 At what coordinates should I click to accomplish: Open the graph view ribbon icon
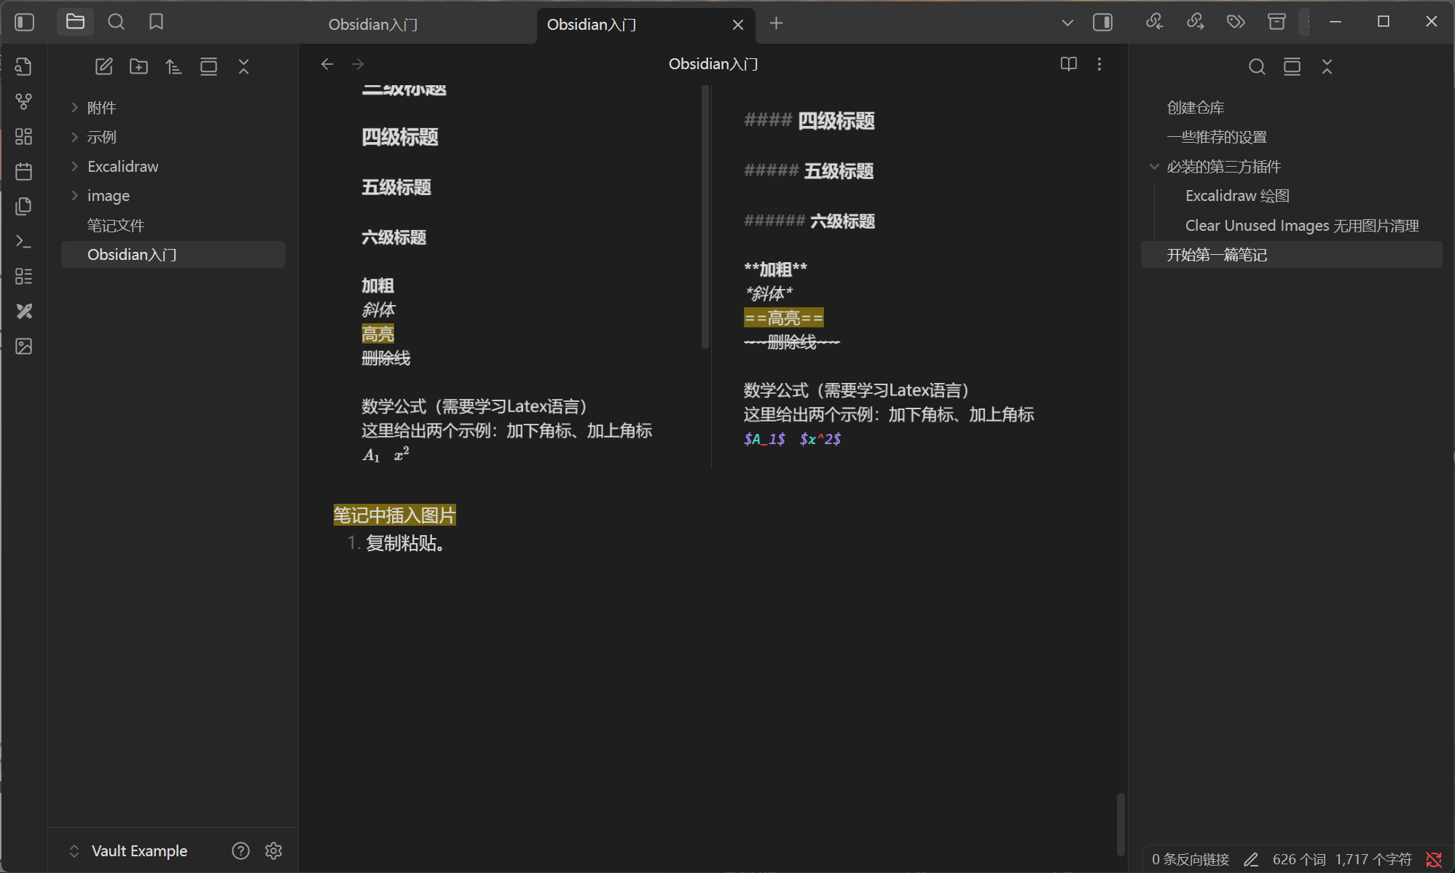[23, 101]
